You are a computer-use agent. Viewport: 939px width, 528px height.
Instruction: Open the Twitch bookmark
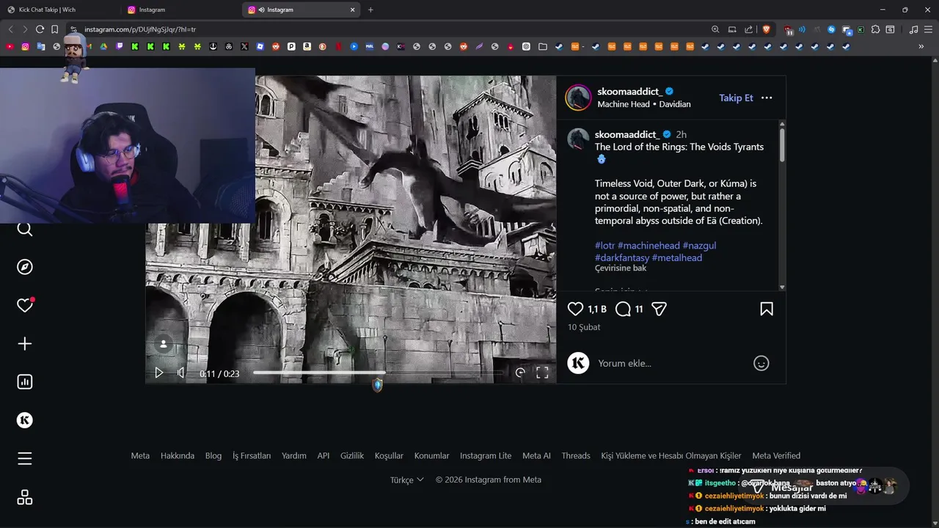120,46
